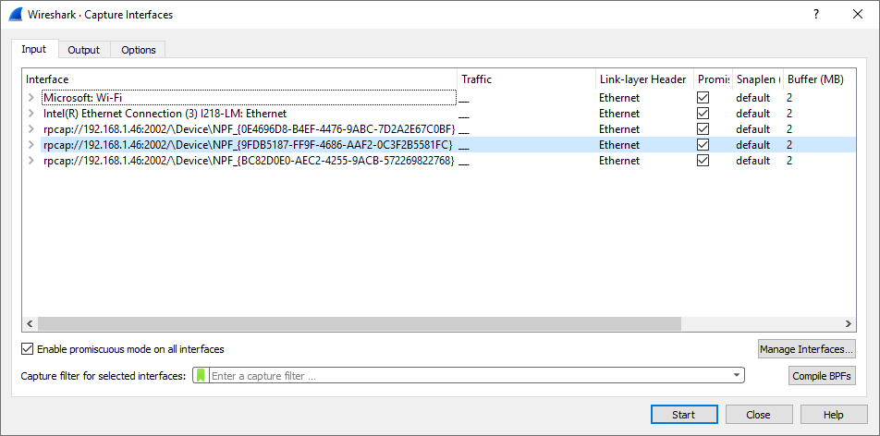The height and width of the screenshot is (436, 880).
Task: Click default snaplen cell in Wi-Fi row
Action: coord(752,98)
